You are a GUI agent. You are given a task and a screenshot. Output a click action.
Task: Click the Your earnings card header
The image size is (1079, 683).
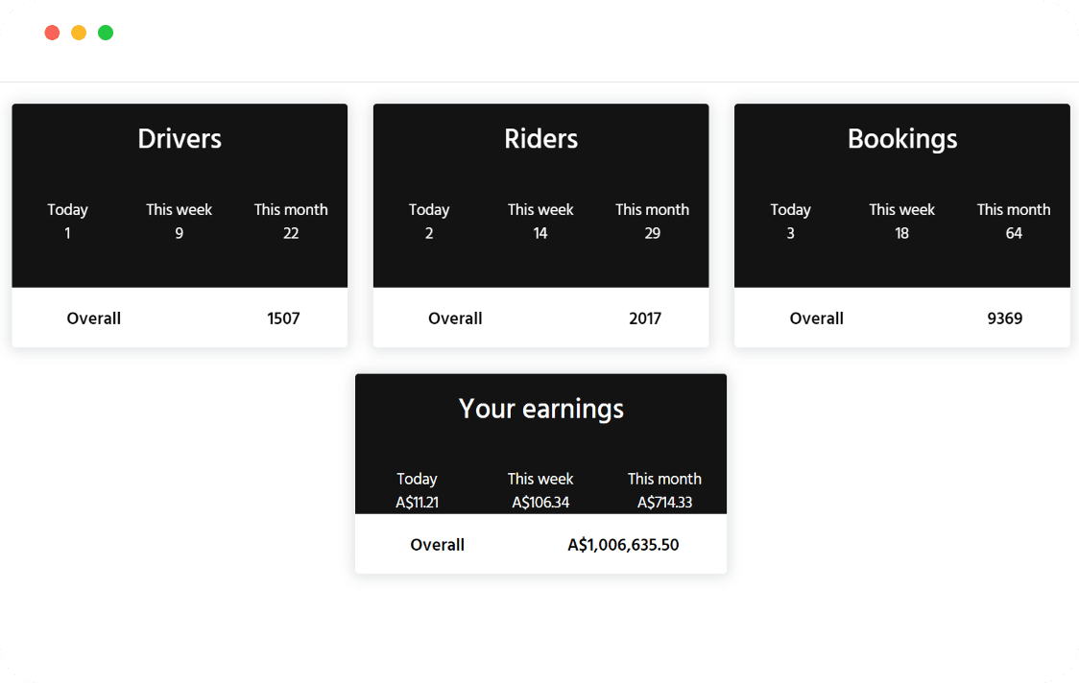(x=540, y=408)
